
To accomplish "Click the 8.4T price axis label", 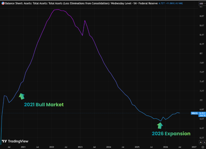I will [202, 35].
